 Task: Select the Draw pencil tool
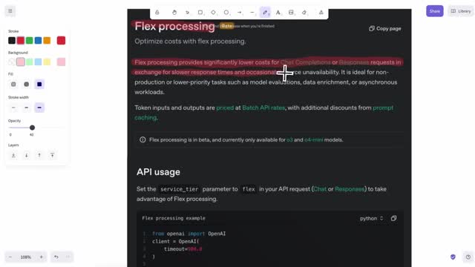(x=265, y=13)
